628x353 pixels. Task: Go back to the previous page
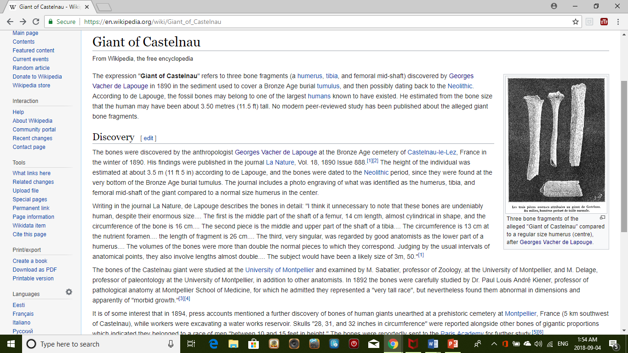10,22
